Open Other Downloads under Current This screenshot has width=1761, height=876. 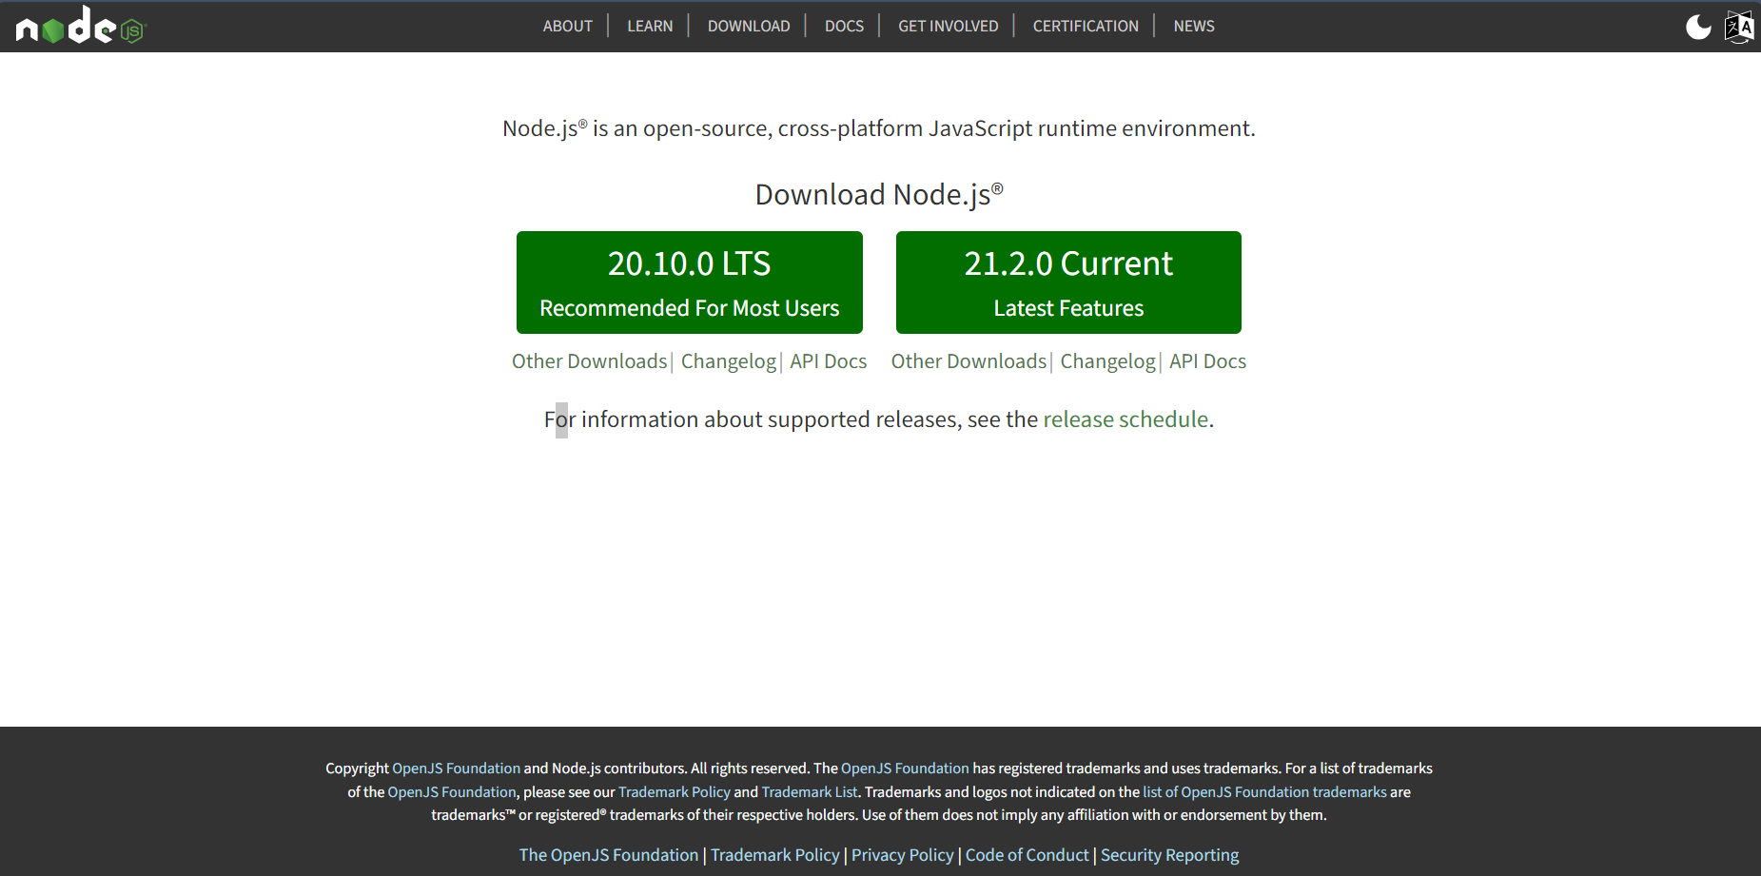(969, 361)
